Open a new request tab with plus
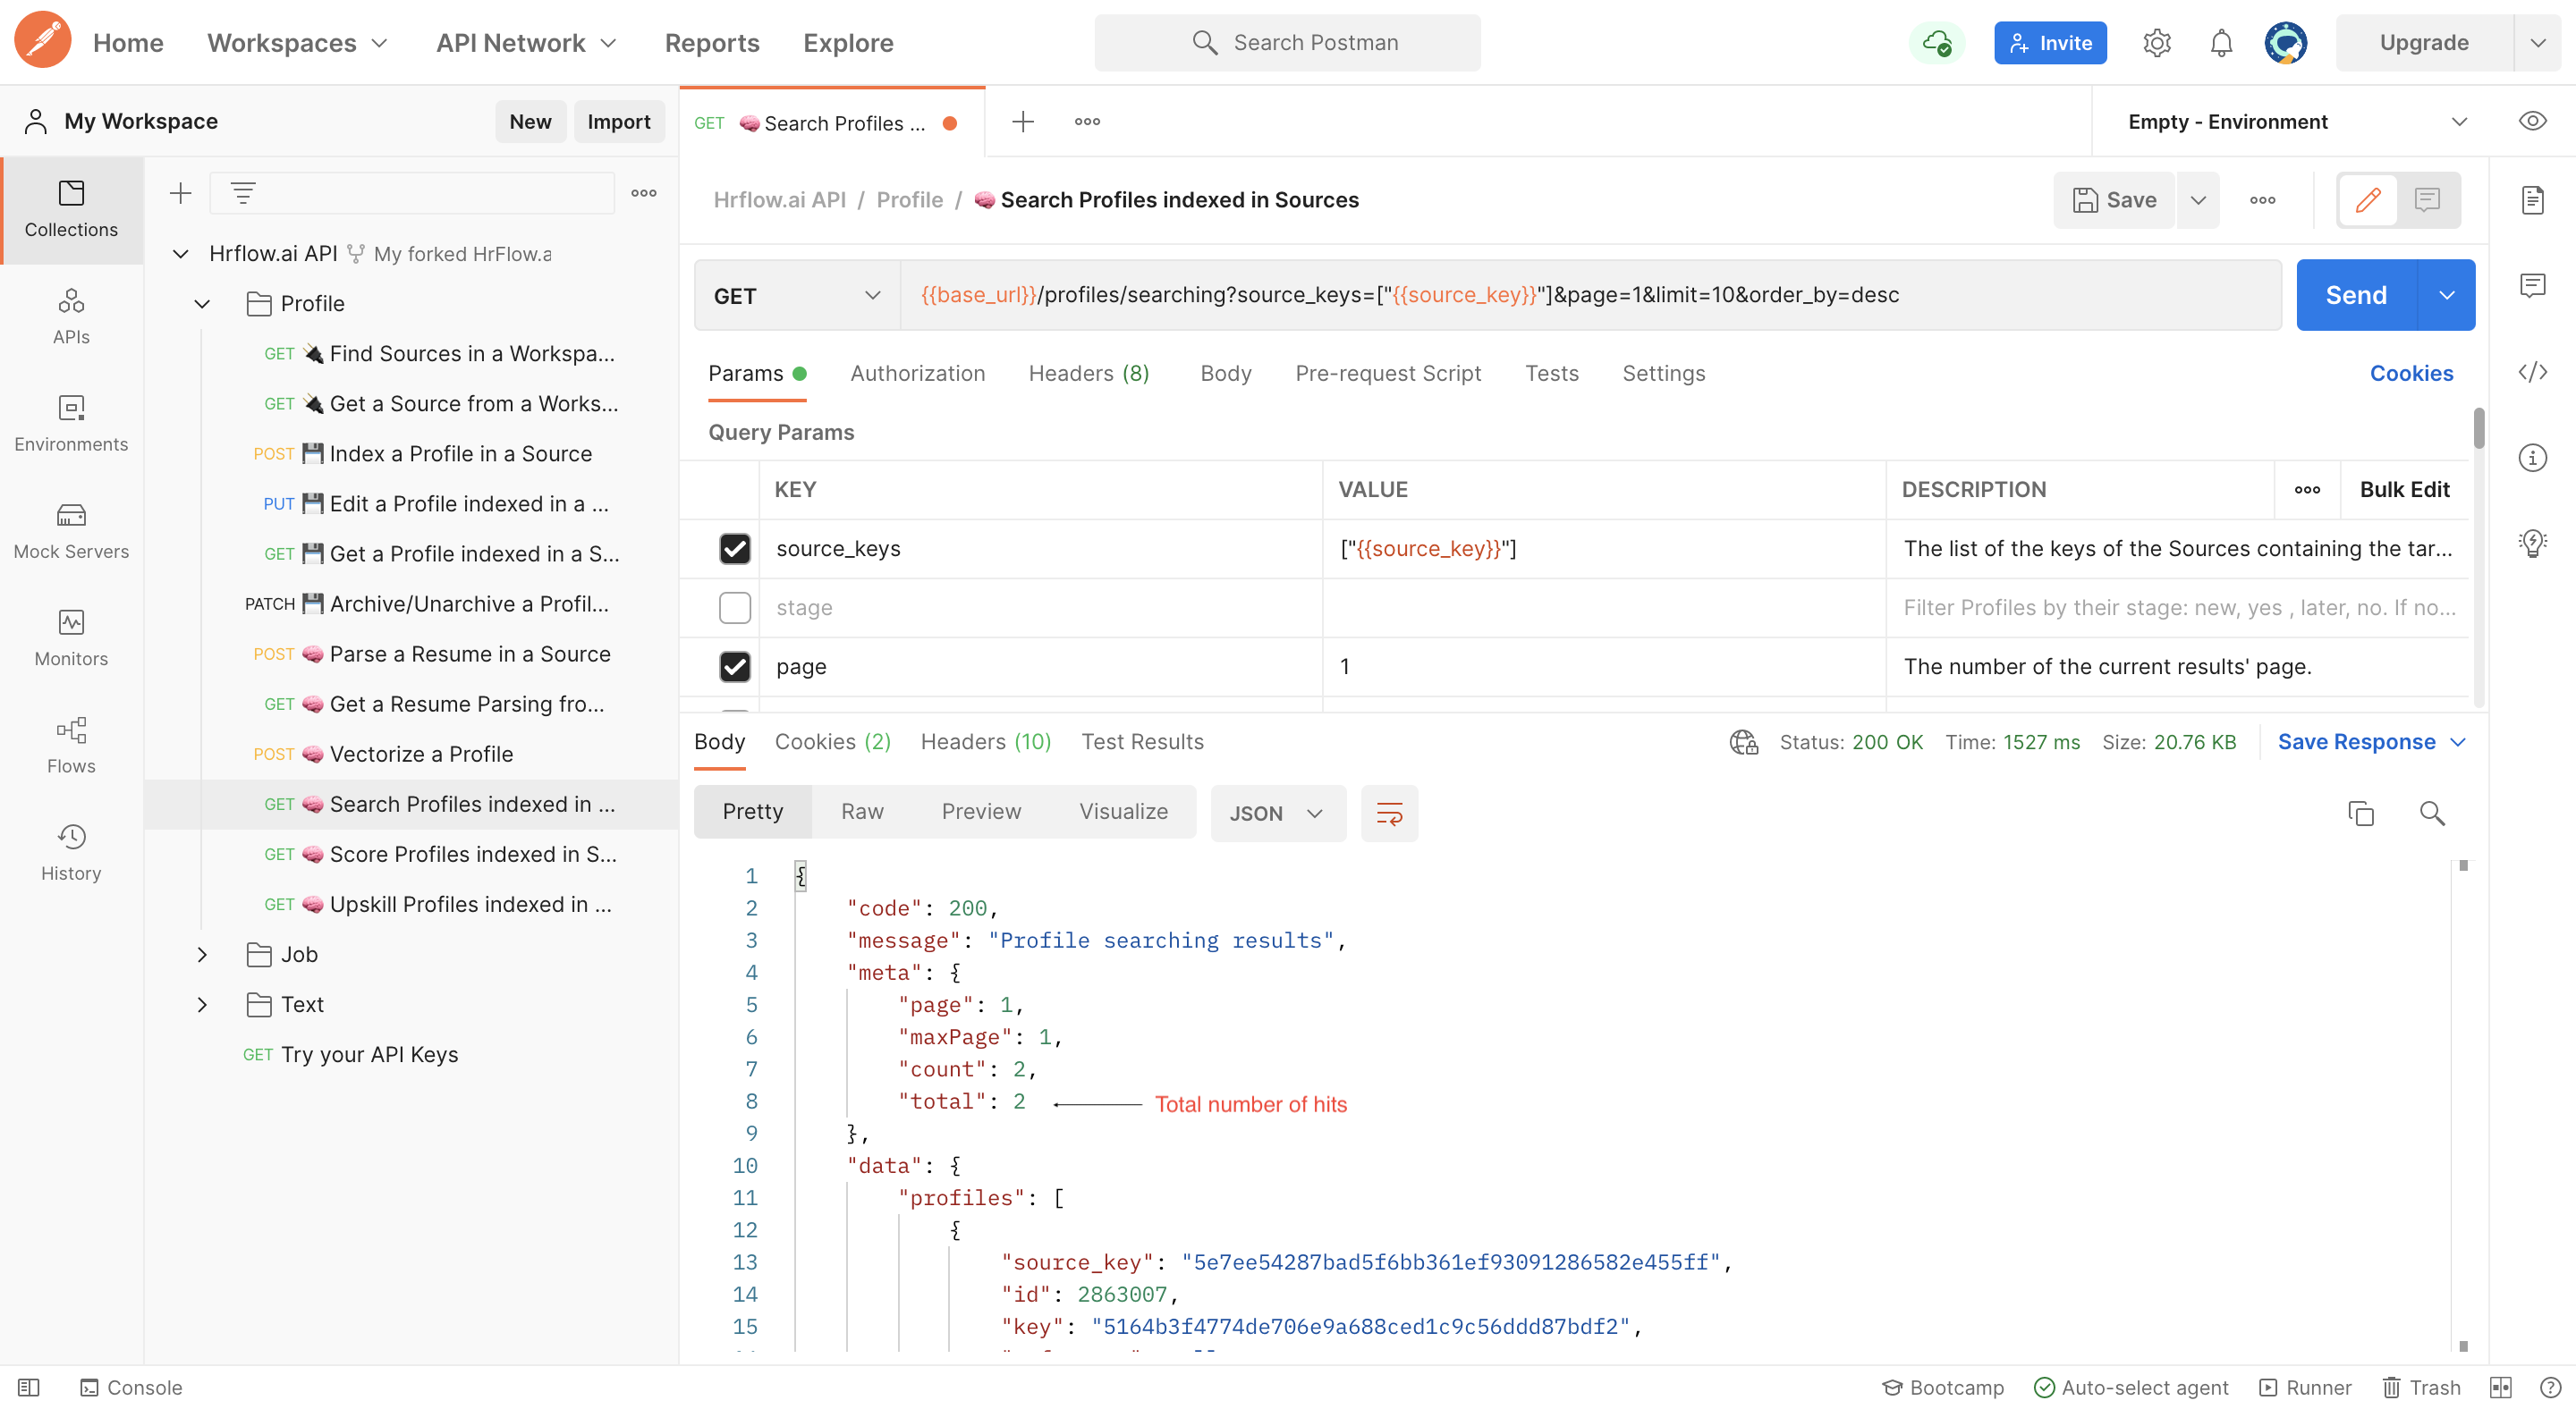 tap(1022, 122)
